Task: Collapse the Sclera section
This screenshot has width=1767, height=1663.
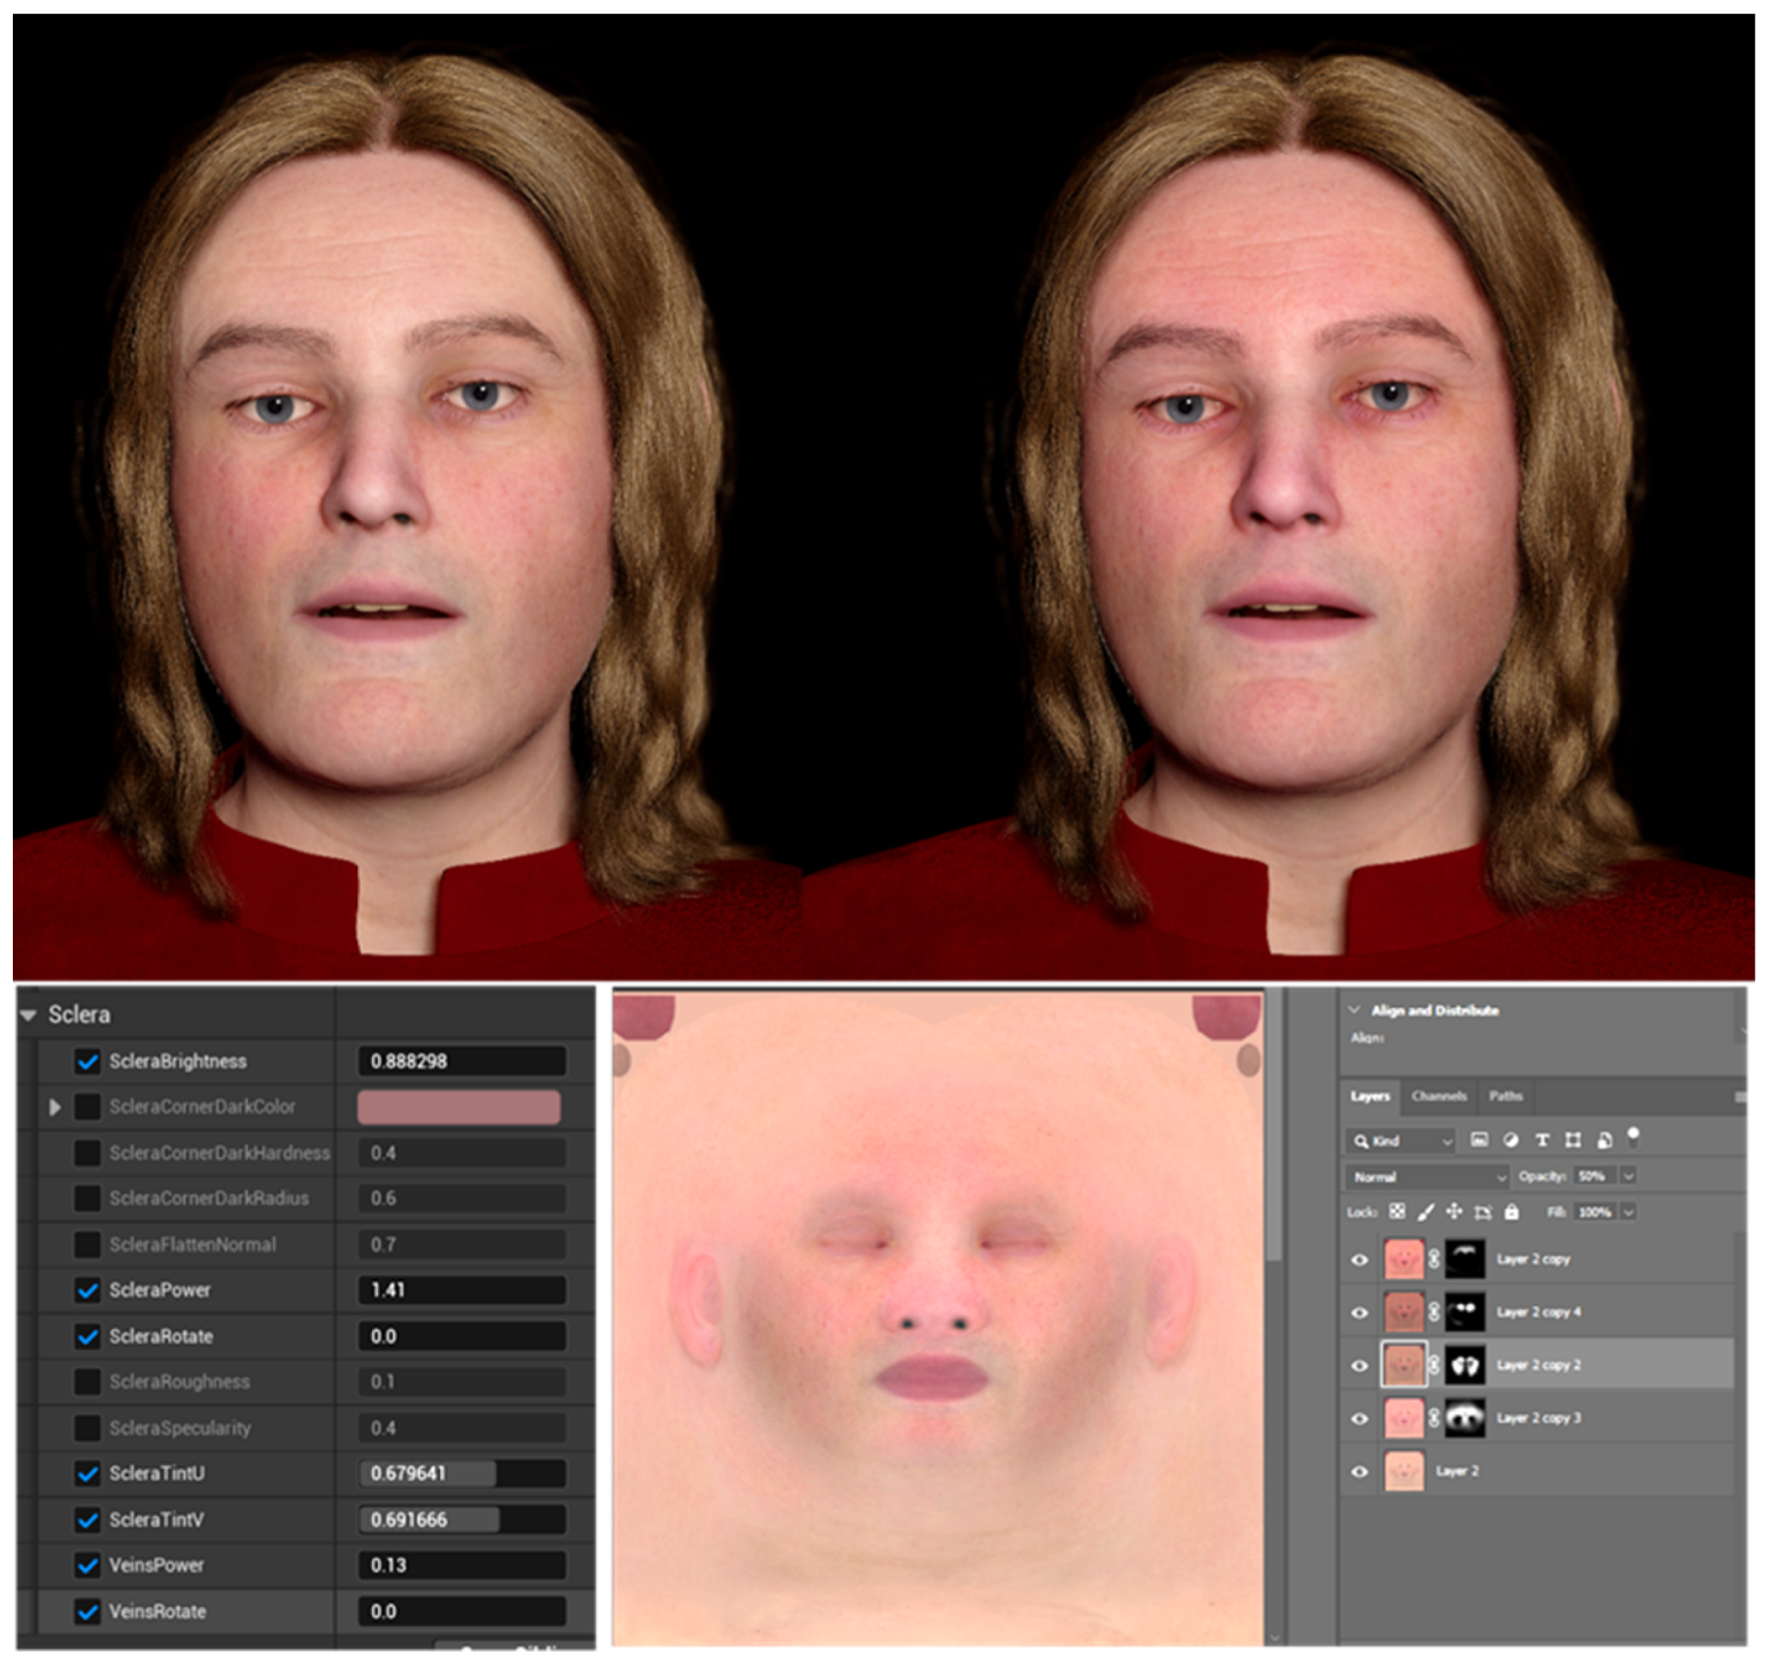Action: [28, 1014]
